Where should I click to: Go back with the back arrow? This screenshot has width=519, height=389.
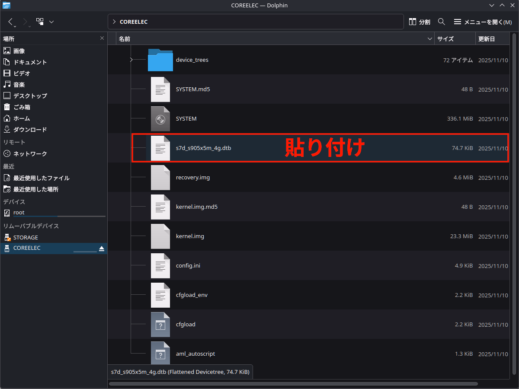click(x=11, y=22)
